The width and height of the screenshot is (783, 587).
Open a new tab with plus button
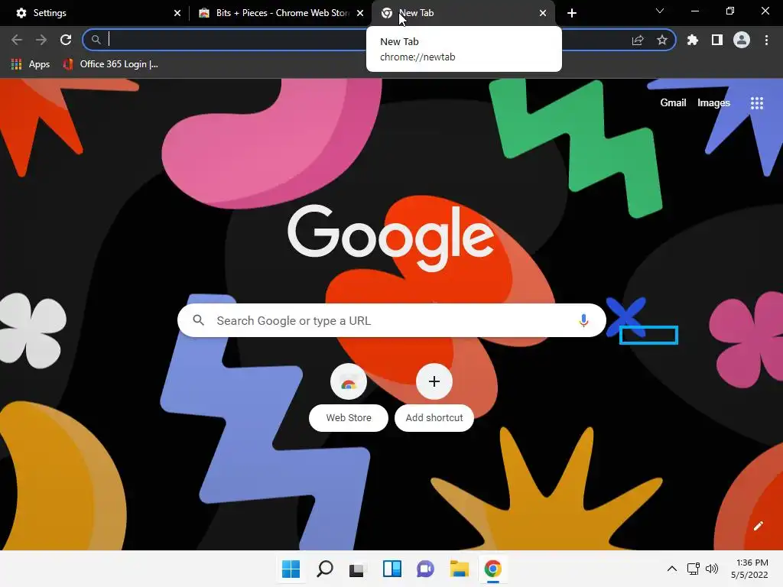click(572, 13)
